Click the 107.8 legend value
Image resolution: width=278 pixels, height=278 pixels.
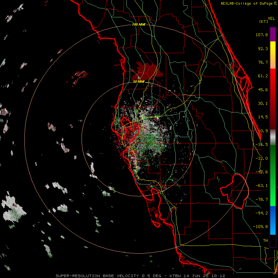click(x=262, y=35)
